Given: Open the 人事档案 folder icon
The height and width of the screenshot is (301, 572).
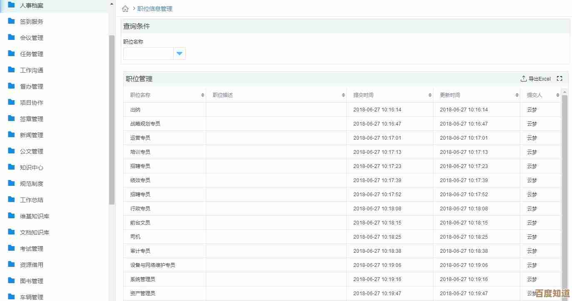Looking at the screenshot, I should [12, 5].
